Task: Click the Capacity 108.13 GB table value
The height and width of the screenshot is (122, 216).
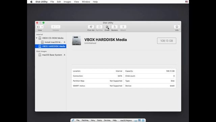Action: point(170,71)
